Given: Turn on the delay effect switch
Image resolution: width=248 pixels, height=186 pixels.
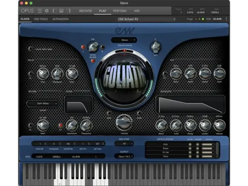Looking at the screenshot, I should click(30, 74).
